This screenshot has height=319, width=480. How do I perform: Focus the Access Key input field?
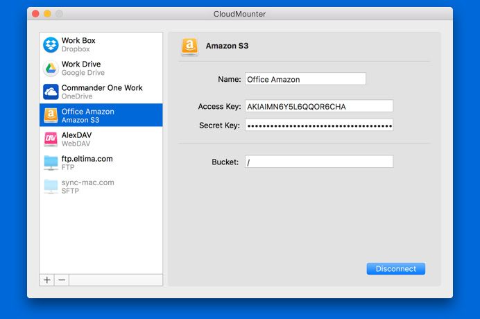point(319,106)
